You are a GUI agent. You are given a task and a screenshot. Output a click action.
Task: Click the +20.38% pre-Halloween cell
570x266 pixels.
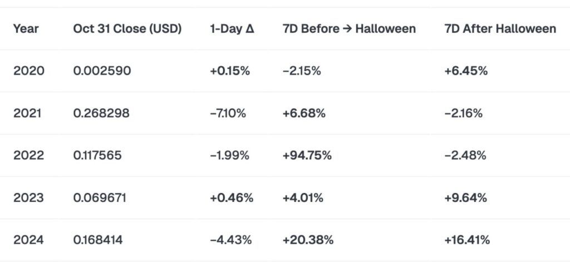(x=308, y=240)
